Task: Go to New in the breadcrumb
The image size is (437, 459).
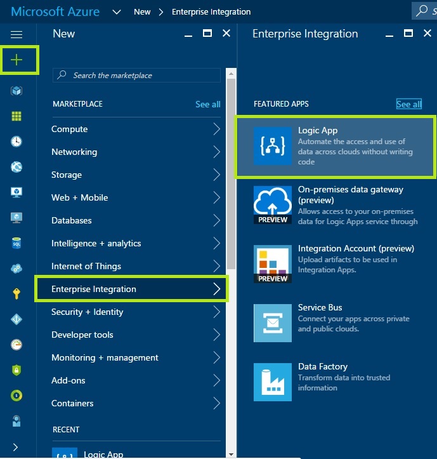Action: point(142,11)
